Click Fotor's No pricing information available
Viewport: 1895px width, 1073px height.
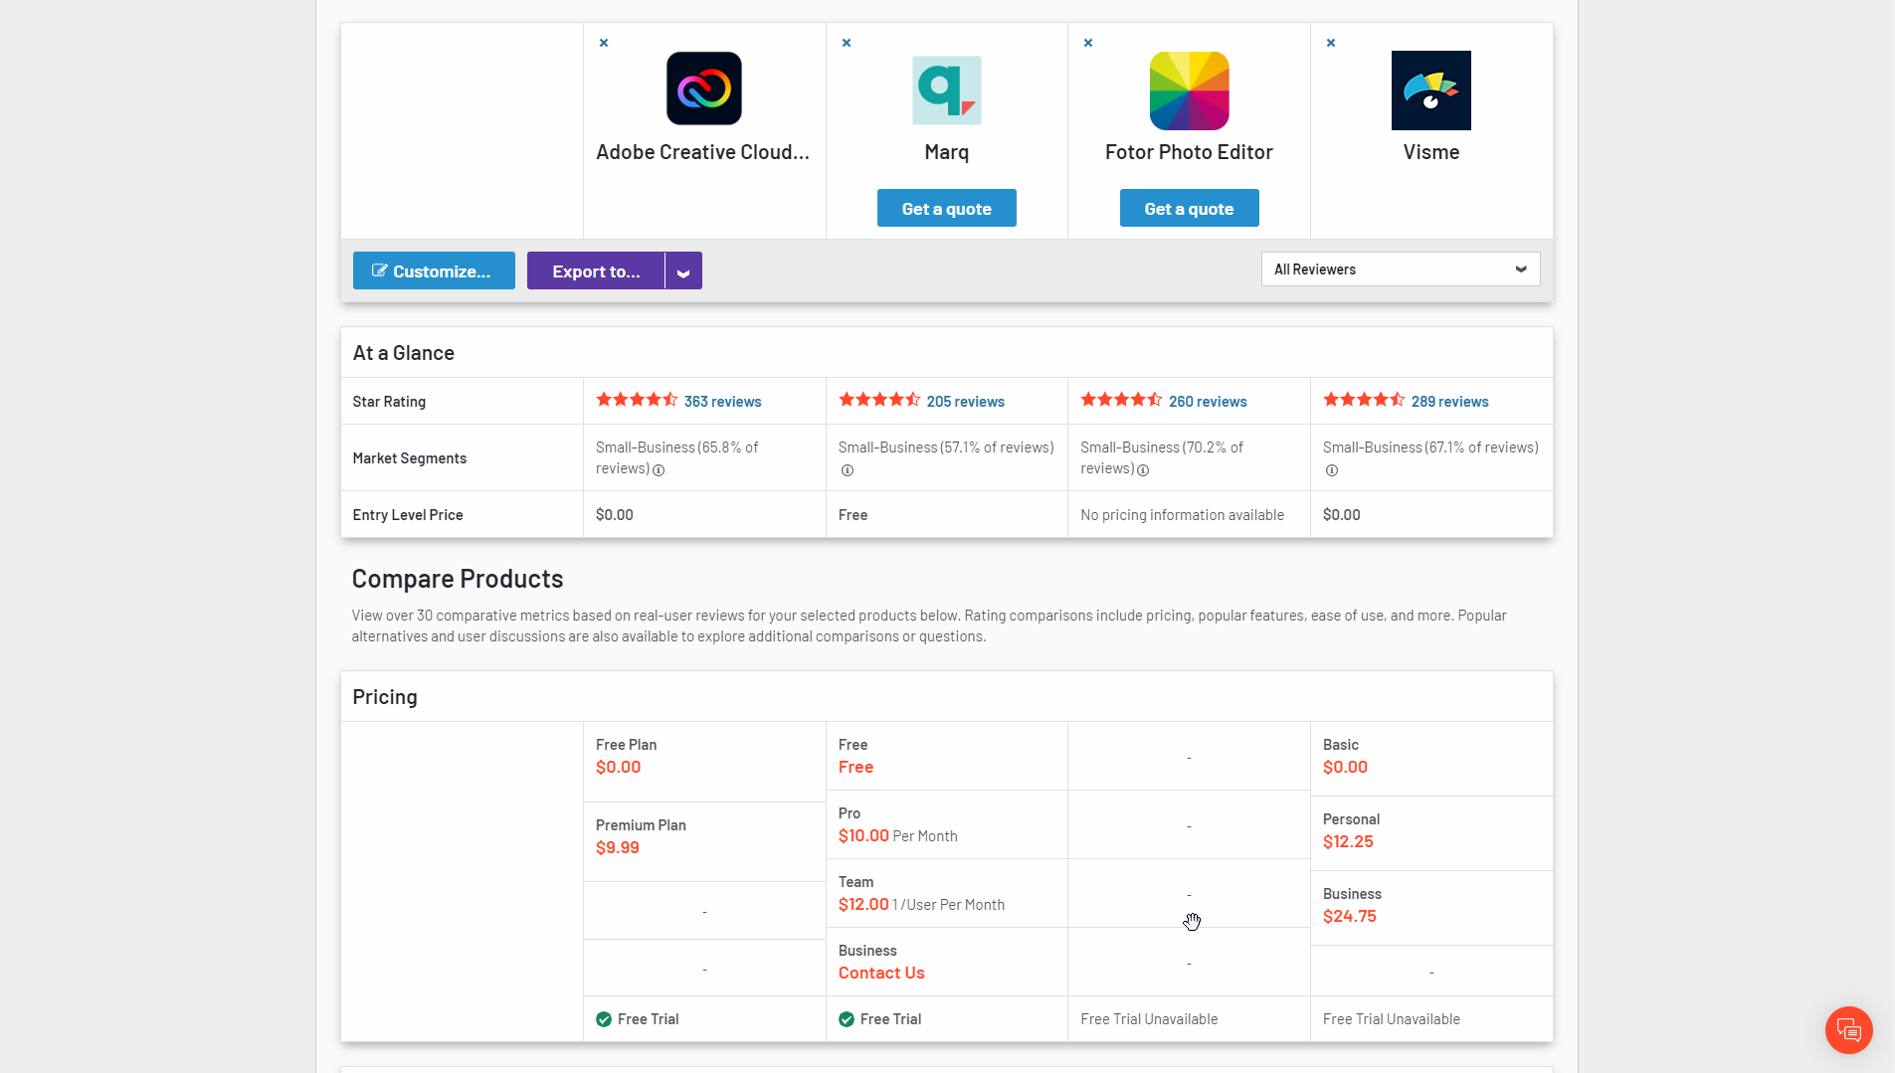1182,515
